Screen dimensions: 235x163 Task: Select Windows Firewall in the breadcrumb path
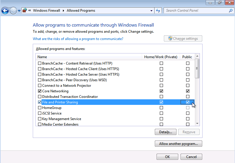(x=47, y=11)
